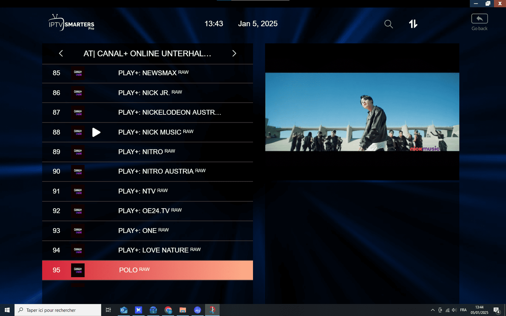Click the Go back button
The height and width of the screenshot is (316, 506).
coord(479,22)
